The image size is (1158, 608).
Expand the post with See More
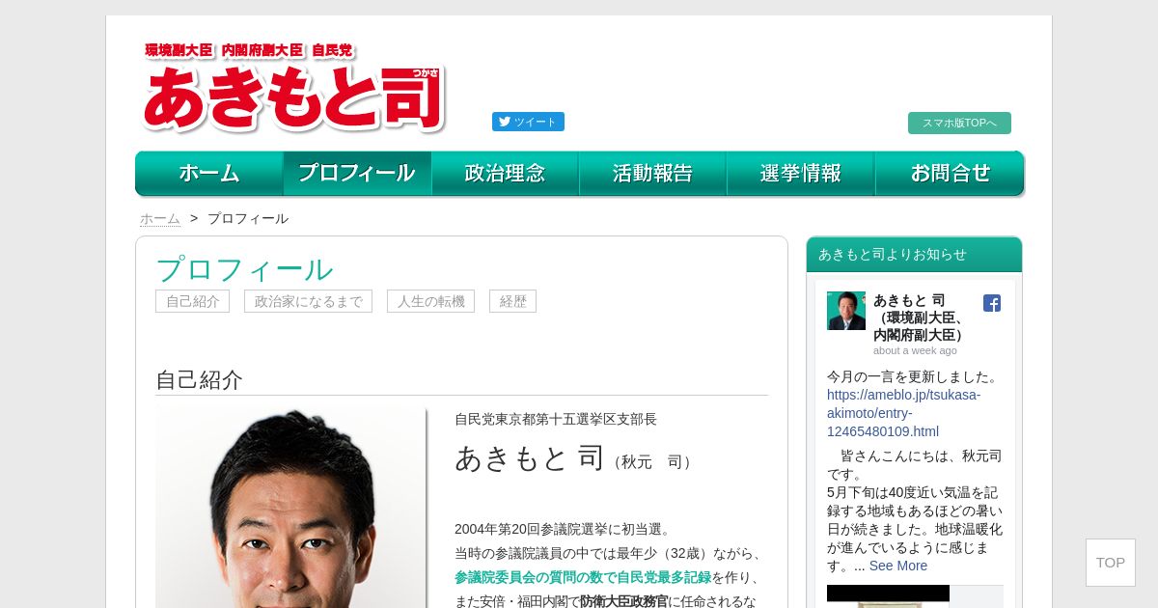coord(898,566)
